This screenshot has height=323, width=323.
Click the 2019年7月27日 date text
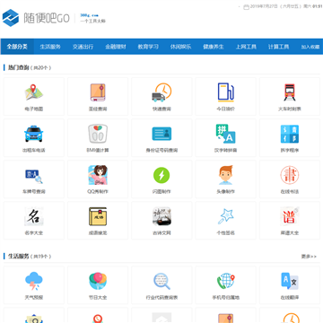click(x=264, y=6)
